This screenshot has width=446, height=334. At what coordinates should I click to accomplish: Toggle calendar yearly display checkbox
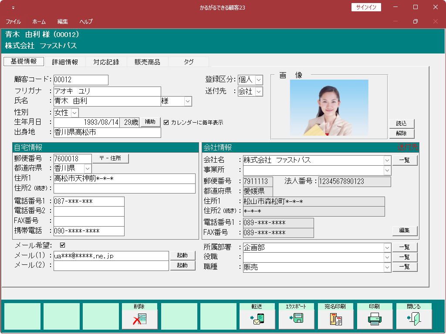tap(166, 123)
